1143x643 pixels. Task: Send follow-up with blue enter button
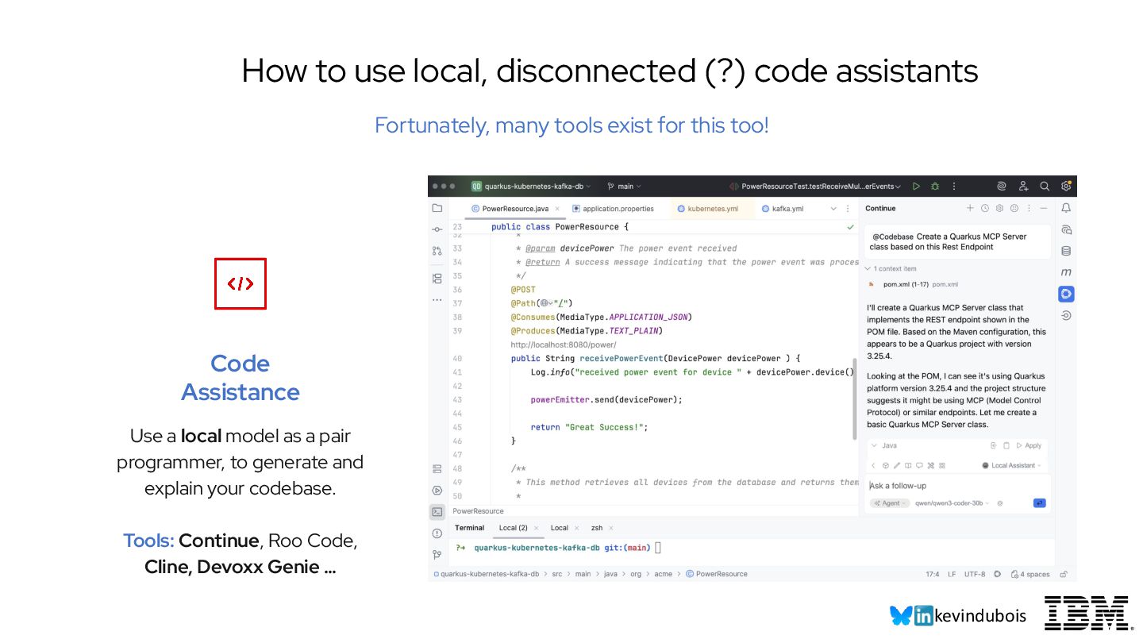click(x=1039, y=503)
